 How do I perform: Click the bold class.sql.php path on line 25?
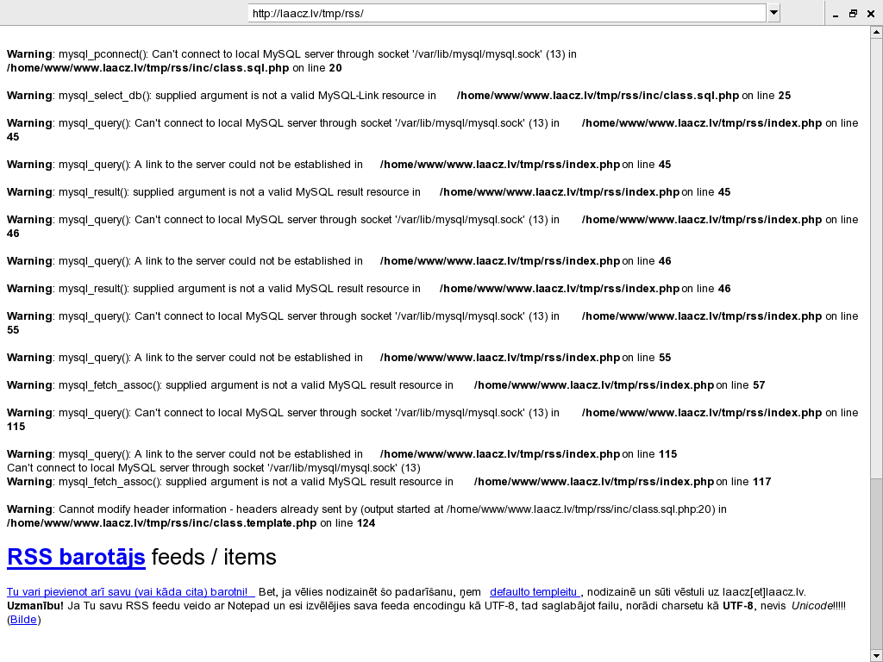pyautogui.click(x=597, y=96)
